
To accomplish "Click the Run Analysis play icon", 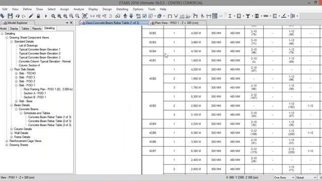I will [x=46, y=16].
